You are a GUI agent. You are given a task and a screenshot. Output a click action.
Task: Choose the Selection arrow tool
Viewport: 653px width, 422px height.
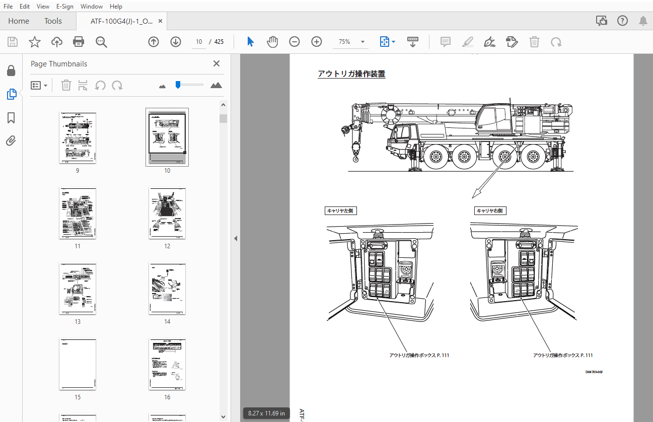[250, 42]
